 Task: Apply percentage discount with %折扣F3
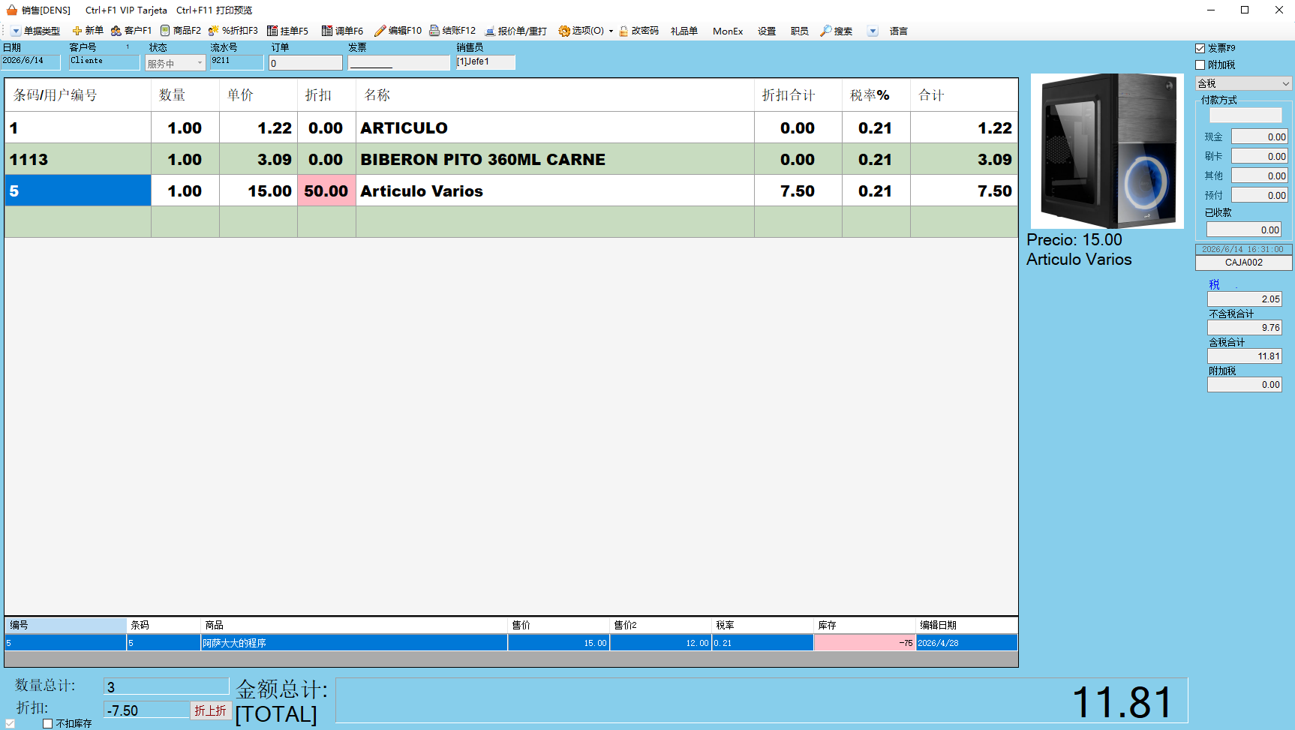point(233,31)
